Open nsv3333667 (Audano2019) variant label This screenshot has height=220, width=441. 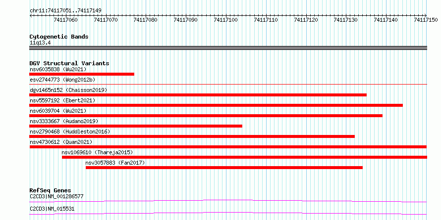[64, 121]
